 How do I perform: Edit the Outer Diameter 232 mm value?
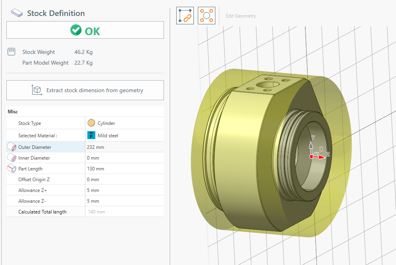tap(124, 147)
